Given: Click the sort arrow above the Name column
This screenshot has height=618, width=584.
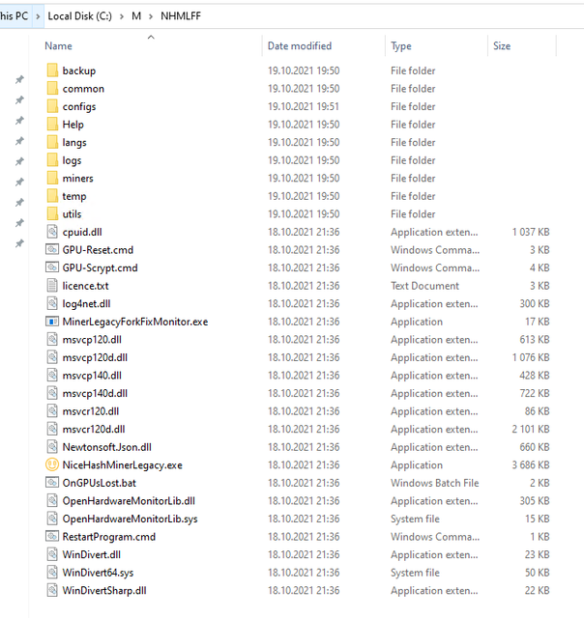Looking at the screenshot, I should coord(151,37).
